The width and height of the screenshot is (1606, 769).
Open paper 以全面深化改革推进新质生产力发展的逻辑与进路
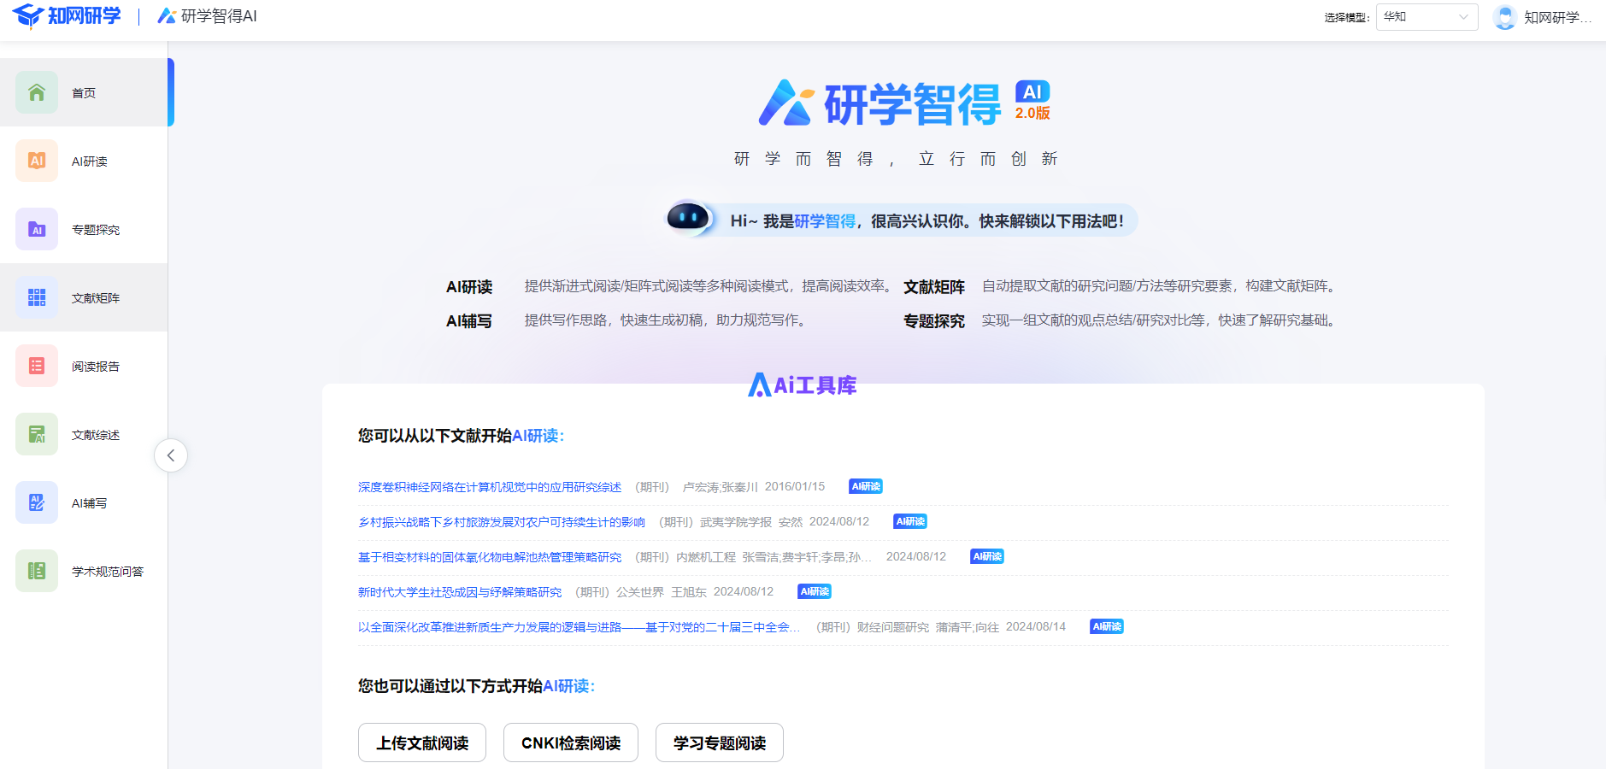[x=579, y=627]
